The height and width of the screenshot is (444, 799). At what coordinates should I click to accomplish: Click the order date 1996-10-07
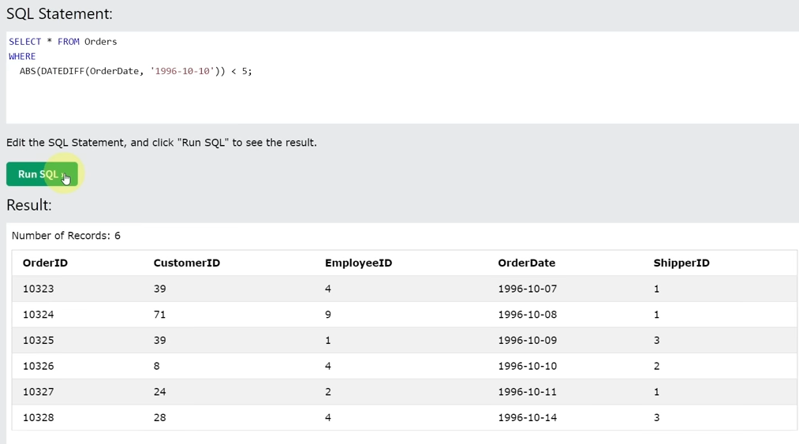528,289
